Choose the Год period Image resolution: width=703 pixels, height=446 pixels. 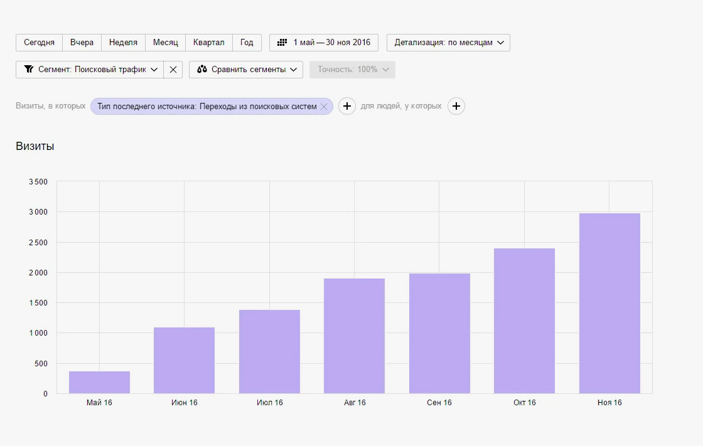(x=247, y=43)
